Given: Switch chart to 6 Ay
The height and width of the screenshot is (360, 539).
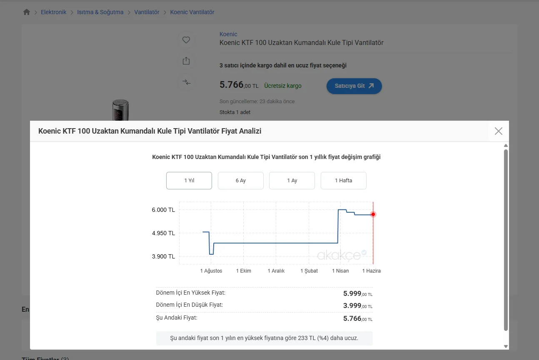Looking at the screenshot, I should pos(241,181).
